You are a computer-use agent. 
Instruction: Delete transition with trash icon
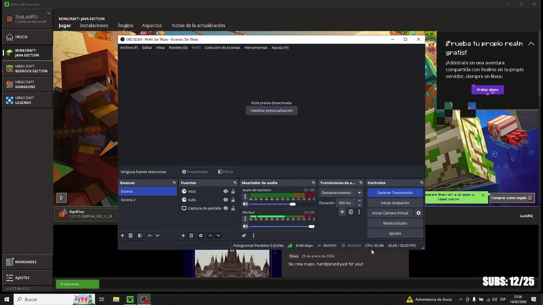pyautogui.click(x=350, y=212)
